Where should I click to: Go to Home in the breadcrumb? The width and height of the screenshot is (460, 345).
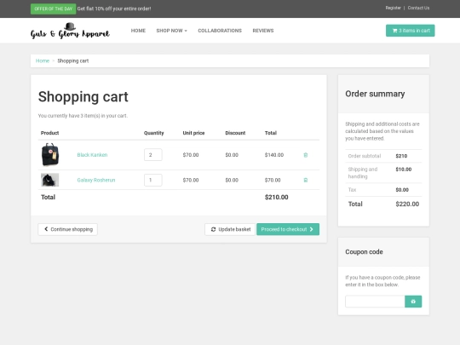43,60
